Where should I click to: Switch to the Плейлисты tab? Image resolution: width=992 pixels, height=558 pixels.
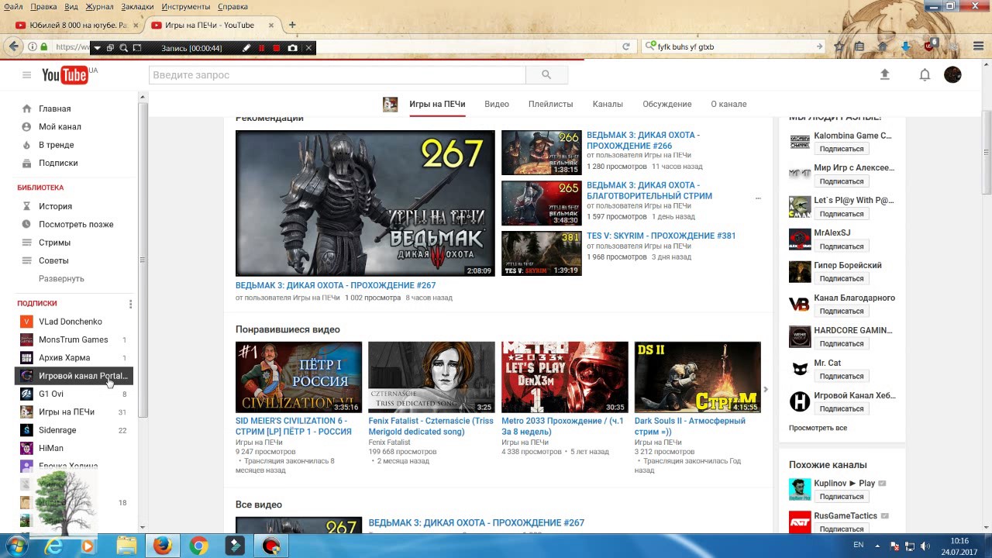(x=550, y=104)
